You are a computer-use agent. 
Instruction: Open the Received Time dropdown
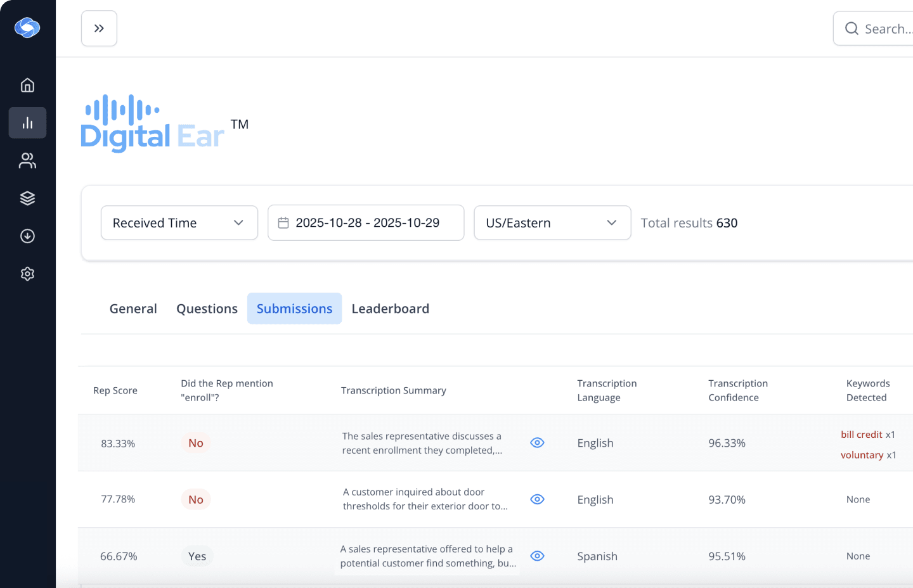179,223
